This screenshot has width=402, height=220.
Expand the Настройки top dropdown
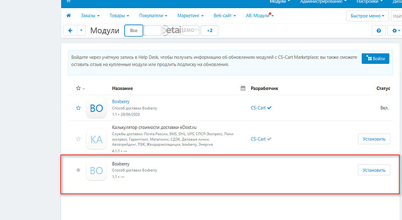click(x=369, y=2)
